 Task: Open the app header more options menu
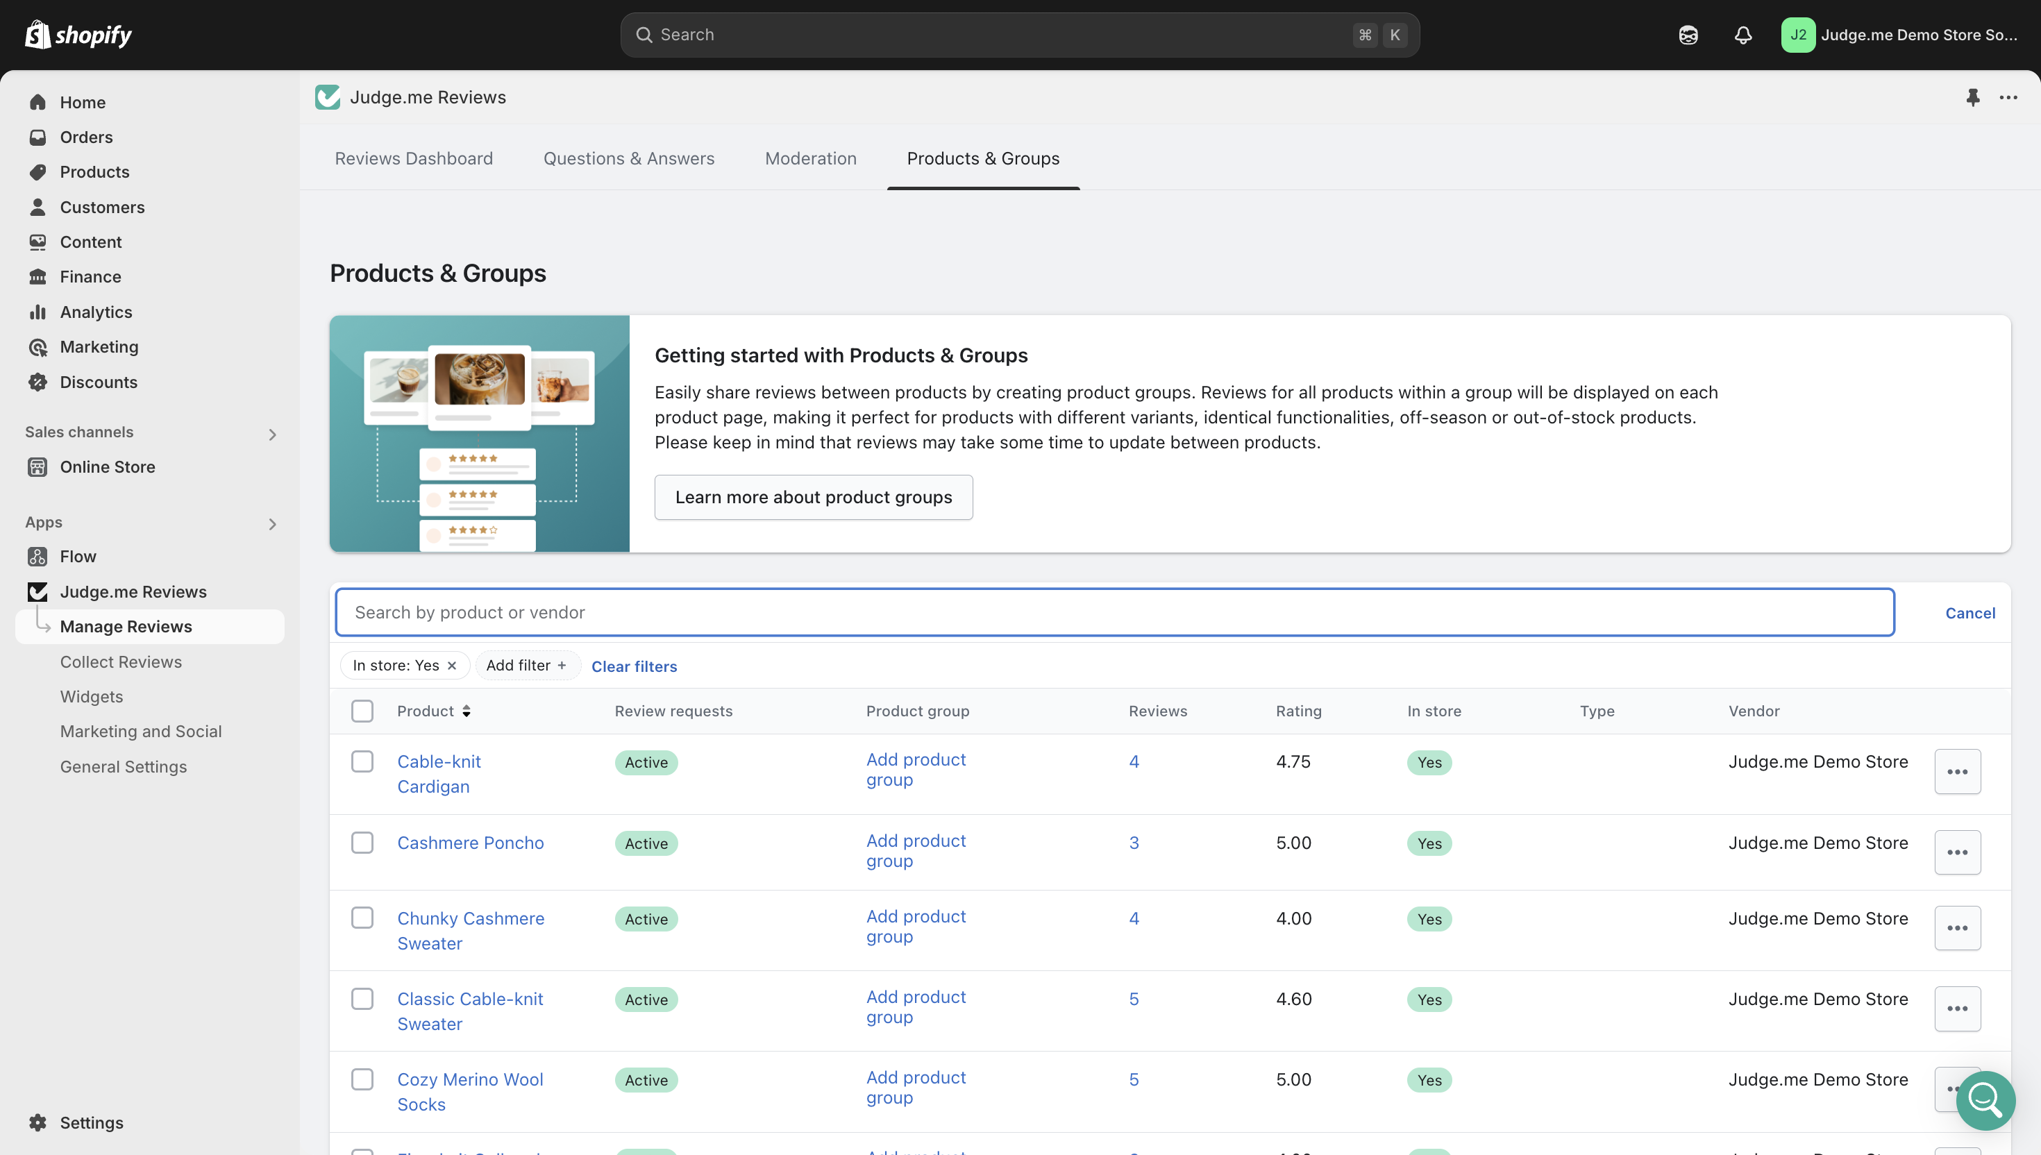[2008, 96]
